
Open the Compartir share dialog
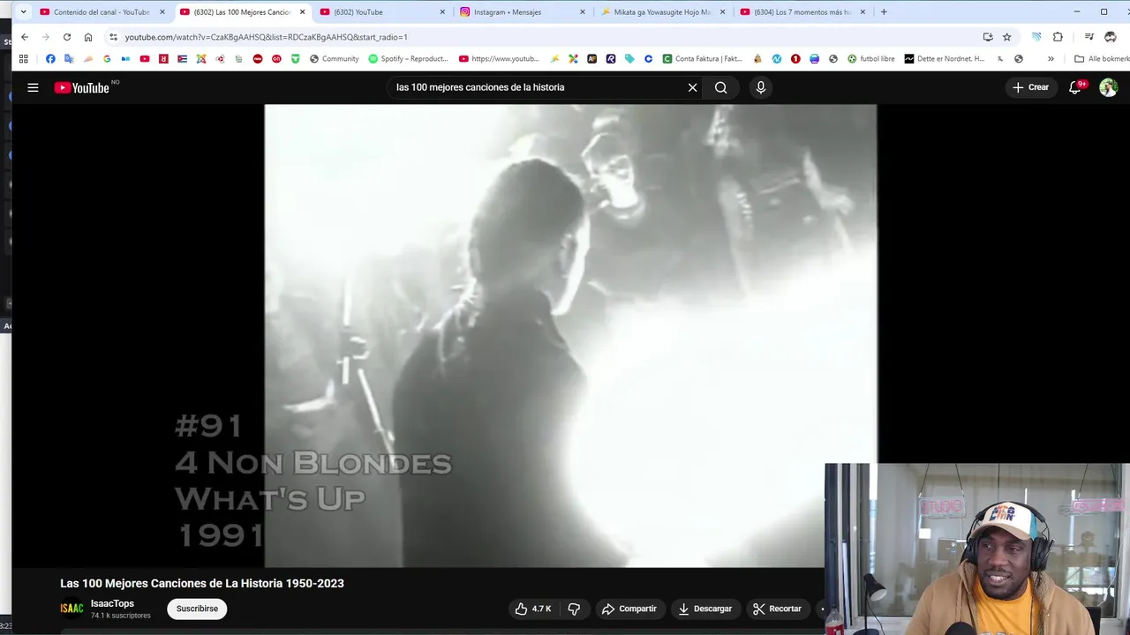pos(629,609)
